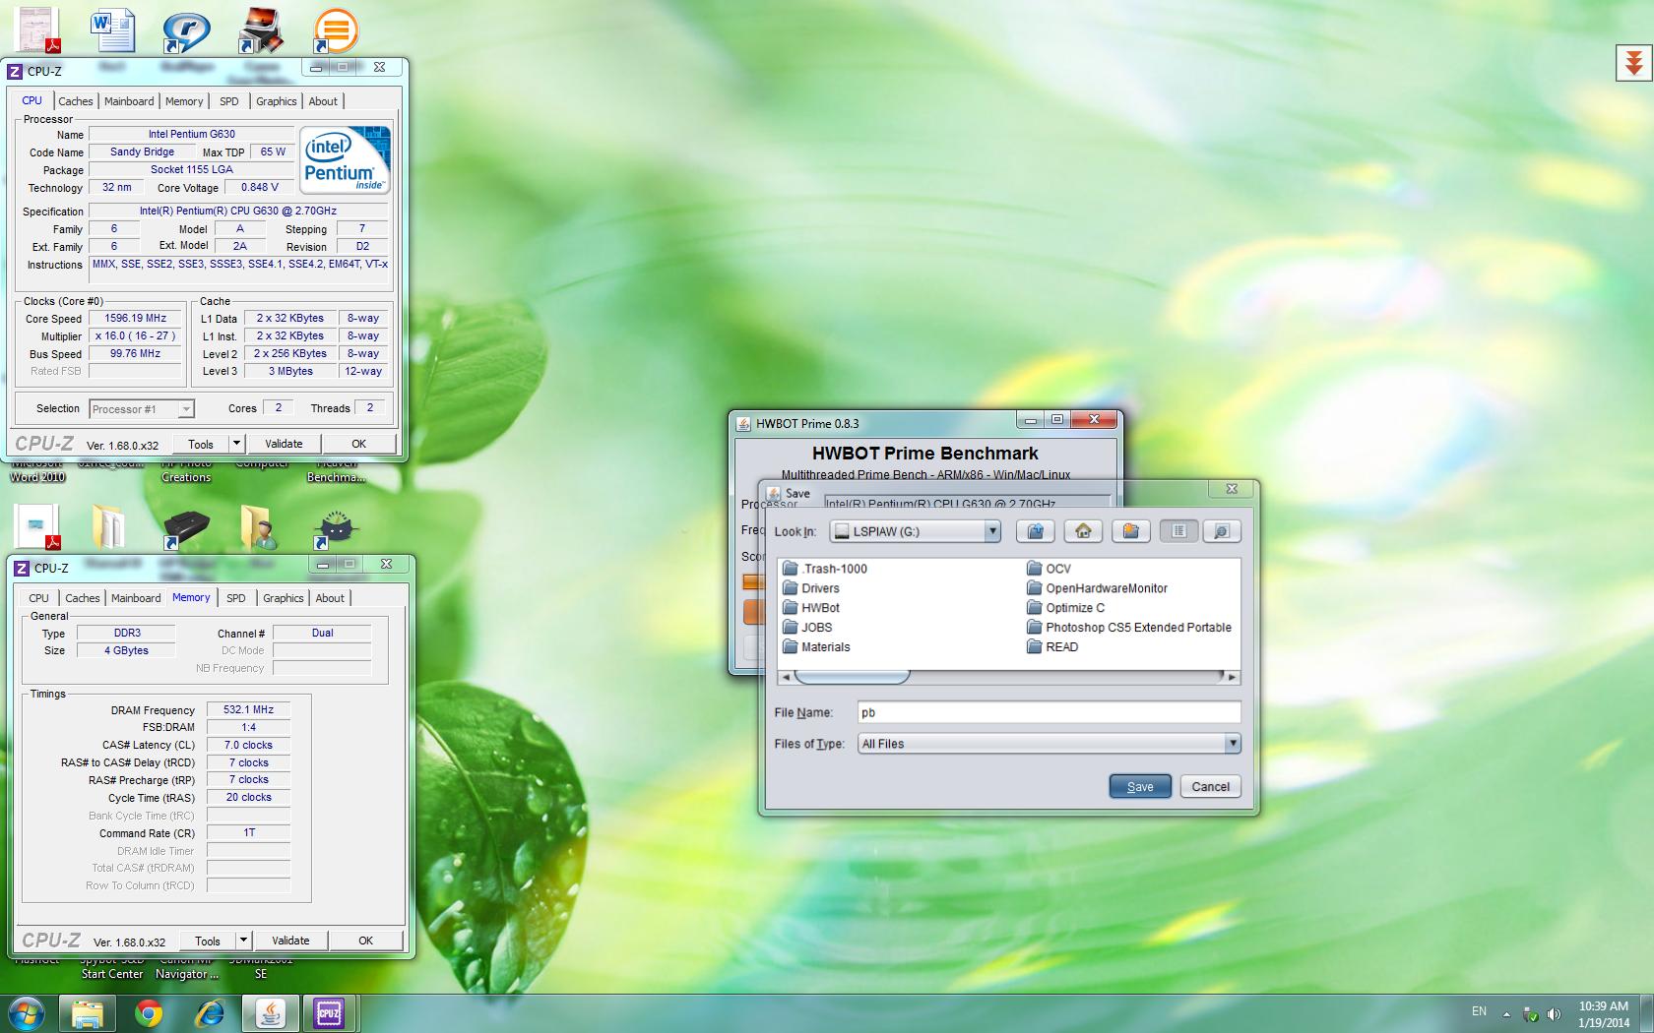Open Caches tab in memory CPU-Z window

click(82, 598)
